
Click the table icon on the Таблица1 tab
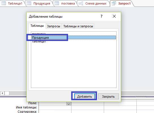[4, 3]
